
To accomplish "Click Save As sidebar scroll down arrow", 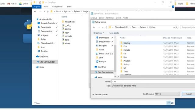I will pyautogui.click(x=115, y=76).
